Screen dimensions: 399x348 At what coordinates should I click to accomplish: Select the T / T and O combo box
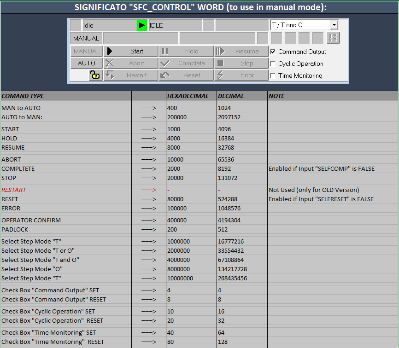(300, 25)
